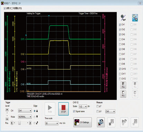Enable the ΔT measure checkbox
This screenshot has width=143, height=132.
98,106
